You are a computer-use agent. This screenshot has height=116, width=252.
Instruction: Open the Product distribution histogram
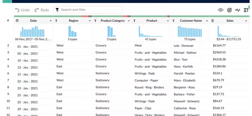pyautogui.click(x=150, y=31)
